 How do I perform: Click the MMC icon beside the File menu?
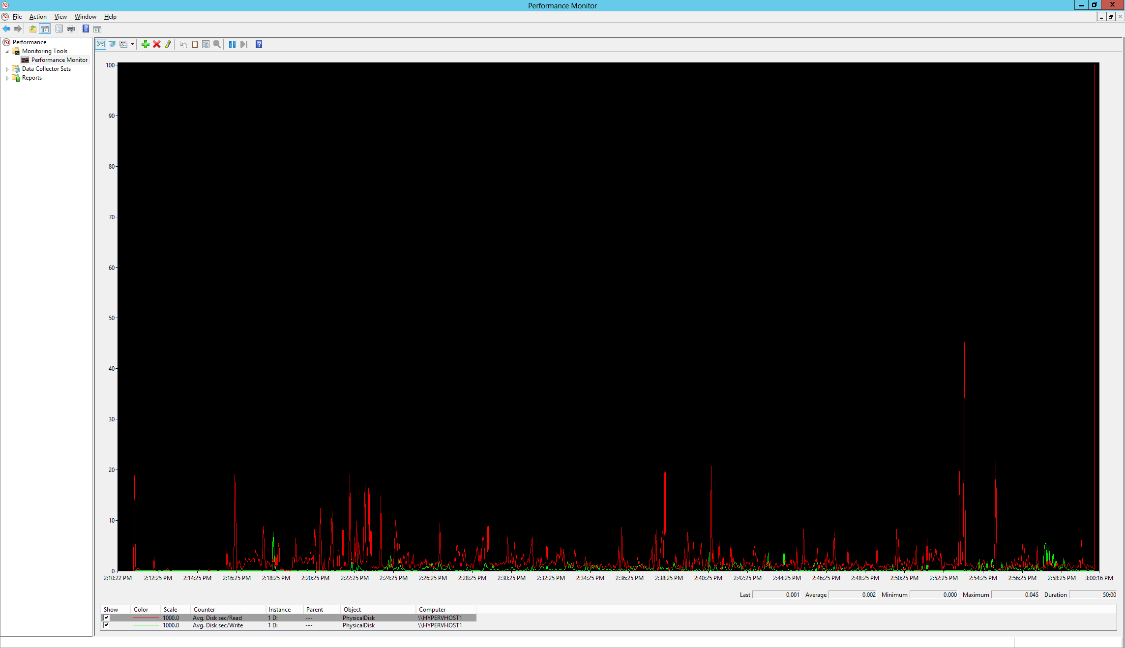pos(5,17)
